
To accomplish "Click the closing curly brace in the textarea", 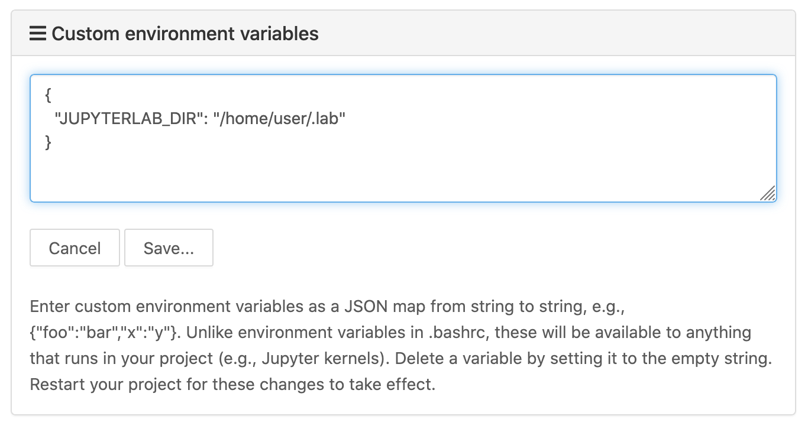I will coord(48,142).
